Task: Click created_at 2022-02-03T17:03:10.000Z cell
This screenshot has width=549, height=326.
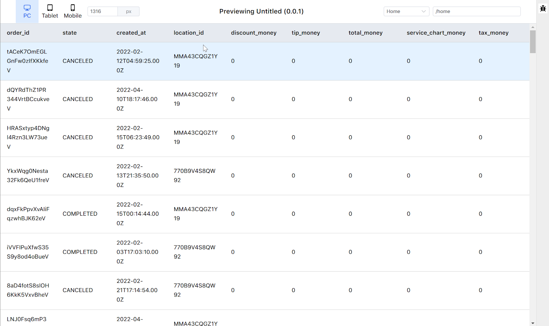Action: tap(137, 252)
